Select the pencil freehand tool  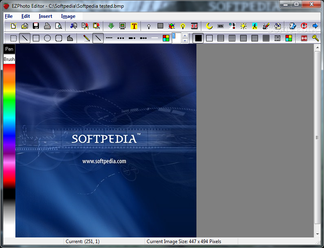87,38
